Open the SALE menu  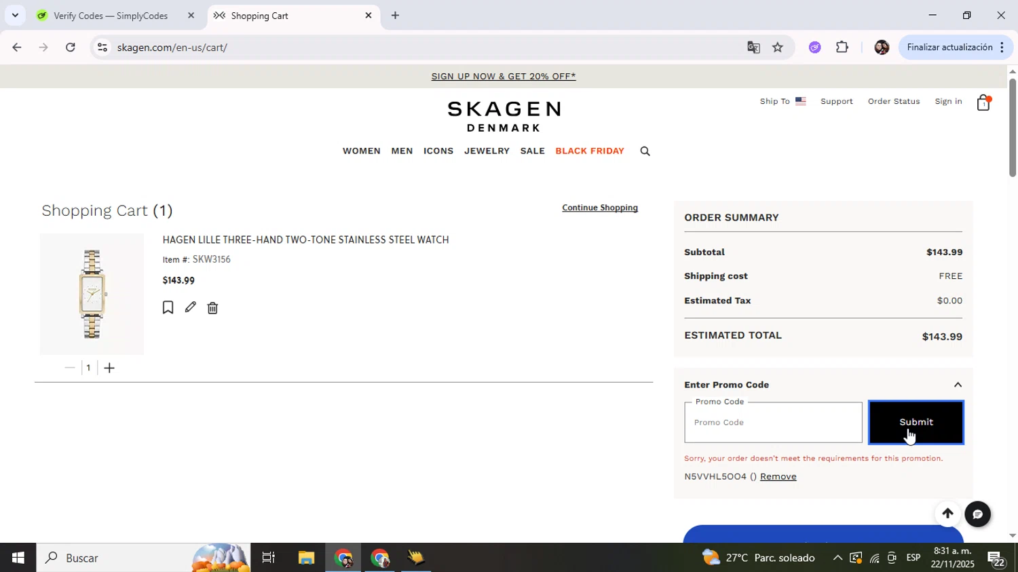(532, 151)
